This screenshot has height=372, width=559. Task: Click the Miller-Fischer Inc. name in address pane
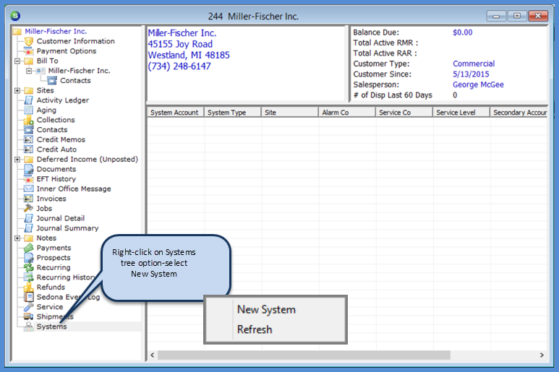point(182,33)
